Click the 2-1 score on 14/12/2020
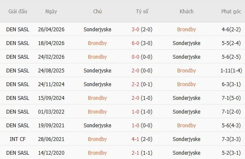The image size is (245, 159). click(135, 153)
